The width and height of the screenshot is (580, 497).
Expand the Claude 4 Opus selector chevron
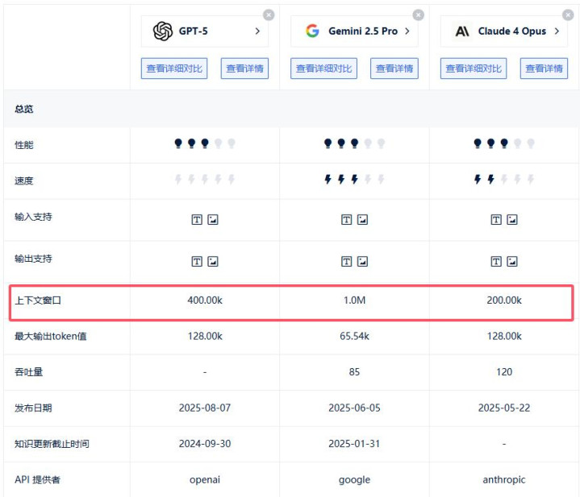tap(557, 31)
